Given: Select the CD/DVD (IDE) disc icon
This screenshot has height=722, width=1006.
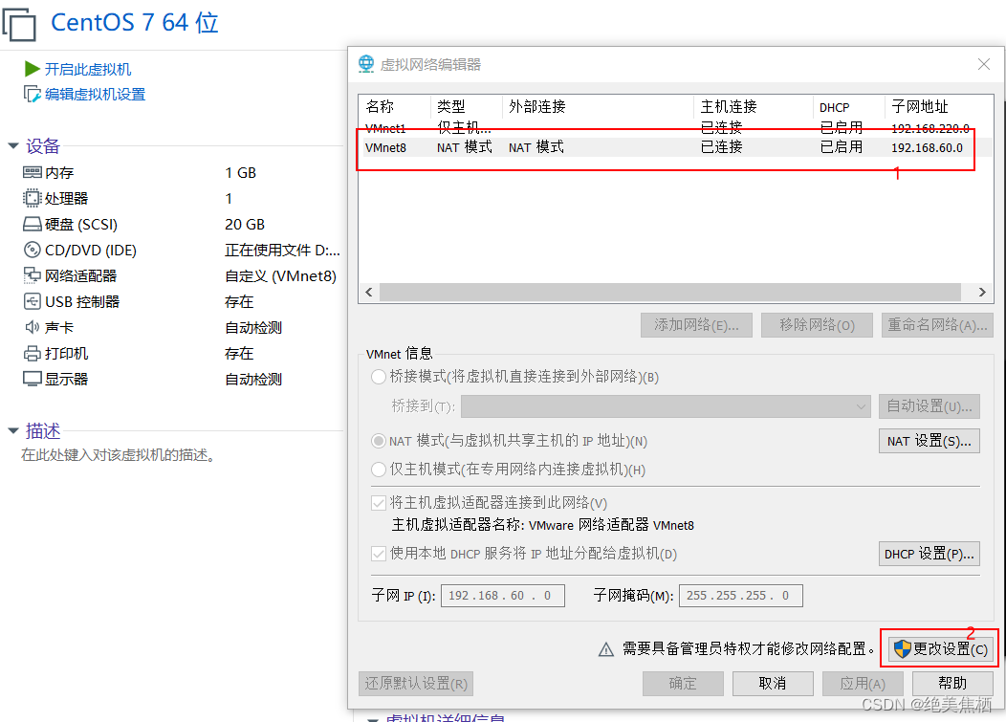Looking at the screenshot, I should (33, 250).
